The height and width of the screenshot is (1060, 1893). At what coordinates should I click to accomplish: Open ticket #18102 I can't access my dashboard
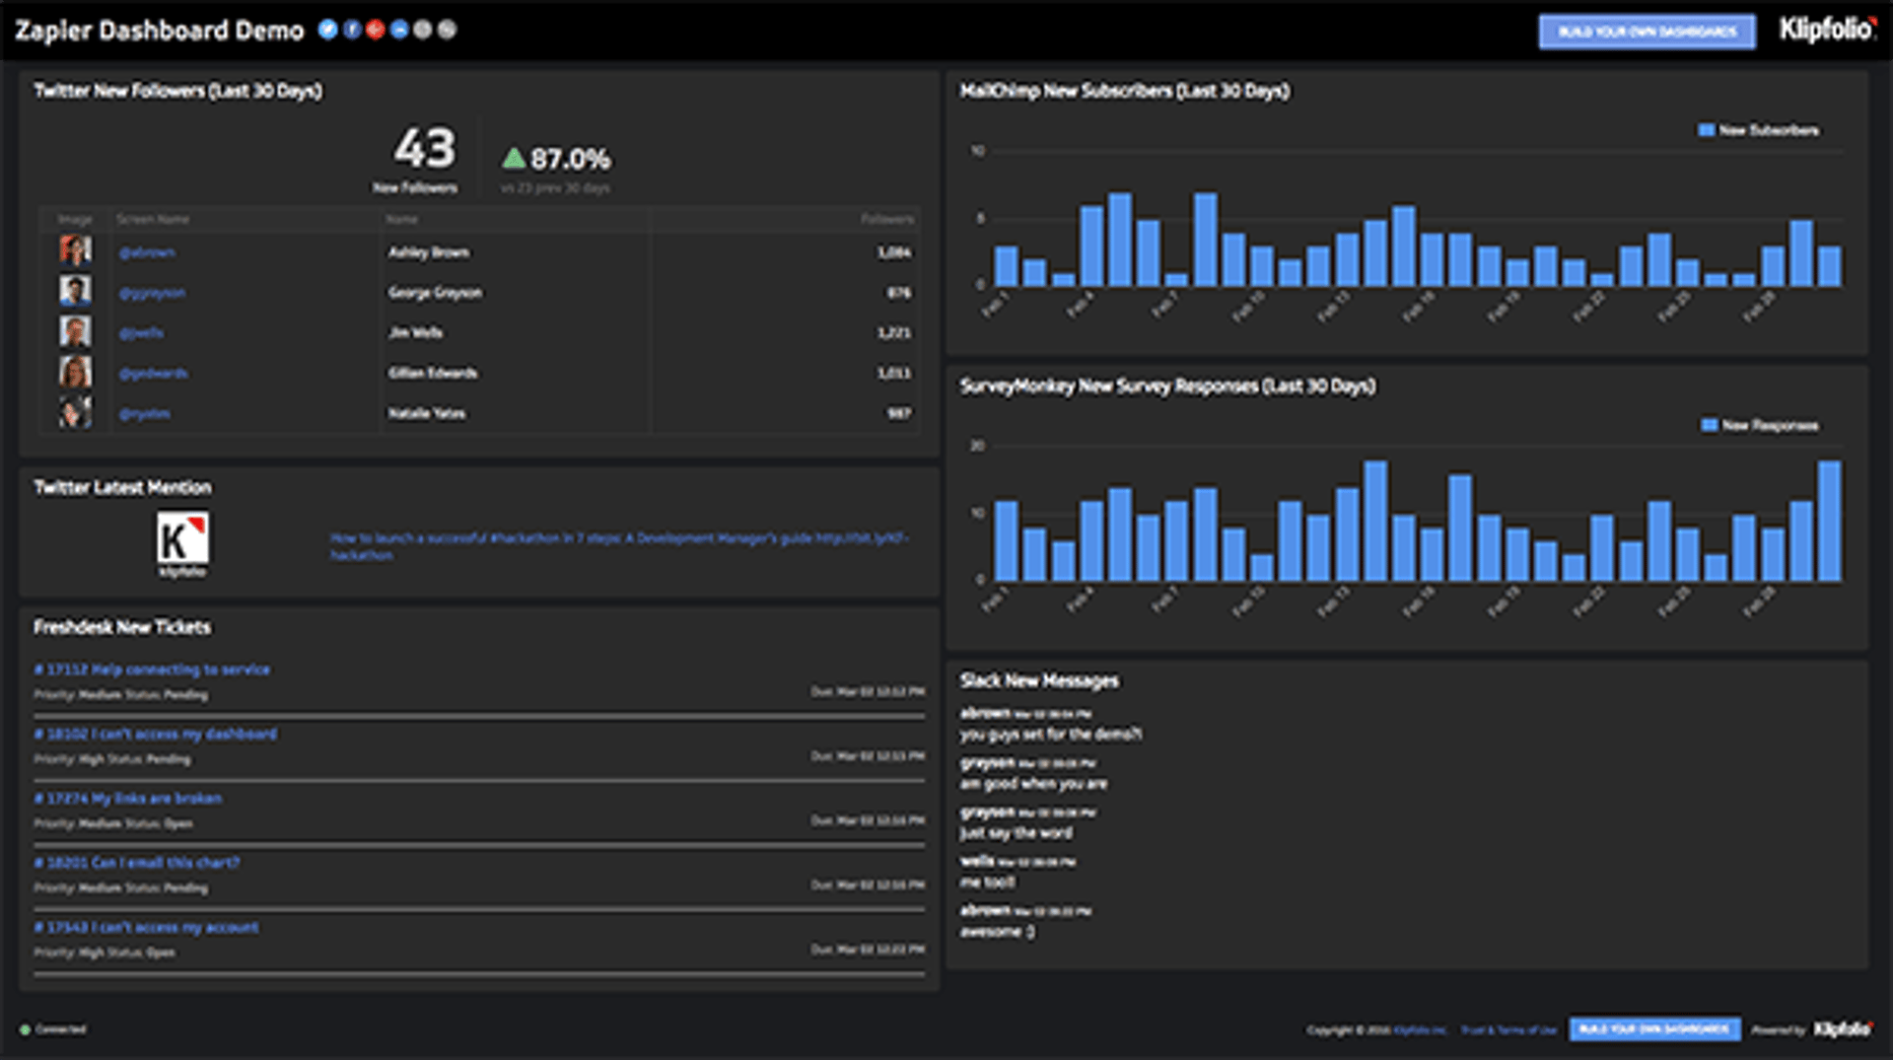pyautogui.click(x=156, y=734)
